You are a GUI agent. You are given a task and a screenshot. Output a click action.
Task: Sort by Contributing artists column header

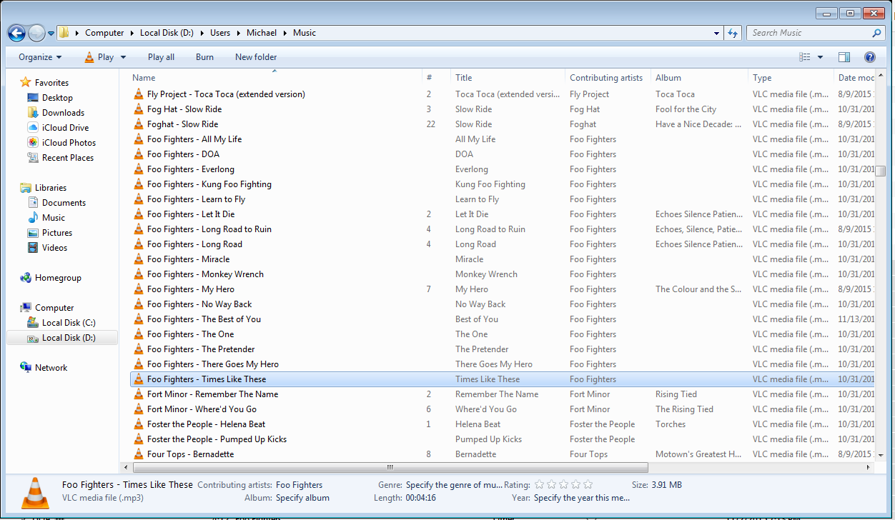pos(608,77)
